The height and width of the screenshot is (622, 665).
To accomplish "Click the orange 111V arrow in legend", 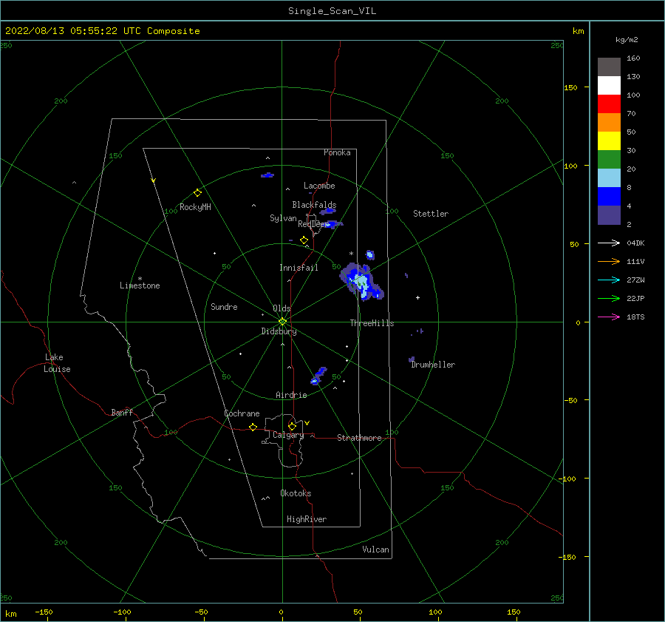I will pos(609,262).
